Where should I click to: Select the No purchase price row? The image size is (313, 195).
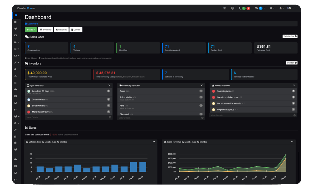click(x=254, y=110)
